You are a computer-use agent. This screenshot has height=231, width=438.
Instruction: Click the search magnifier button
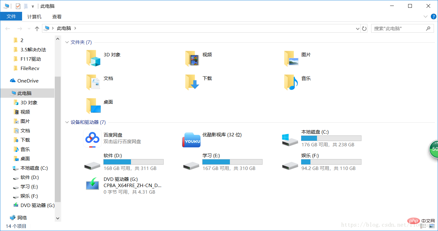coord(429,28)
